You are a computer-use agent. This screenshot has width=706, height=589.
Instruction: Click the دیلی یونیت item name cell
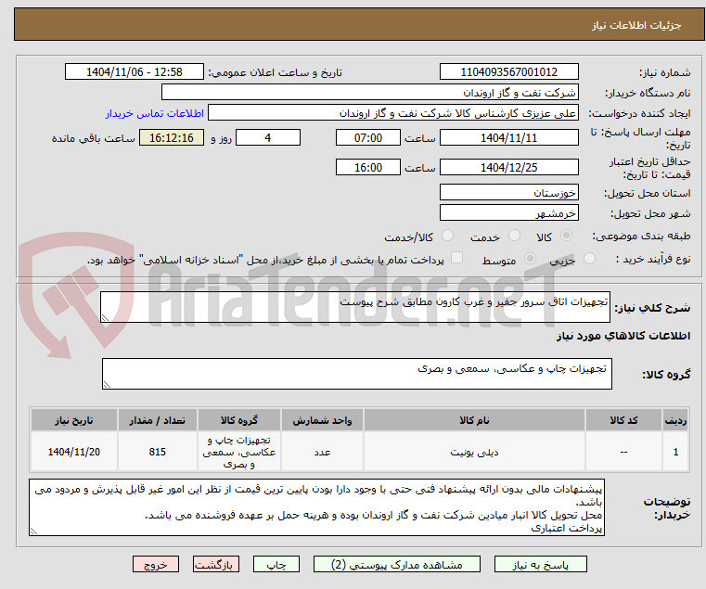(x=474, y=452)
